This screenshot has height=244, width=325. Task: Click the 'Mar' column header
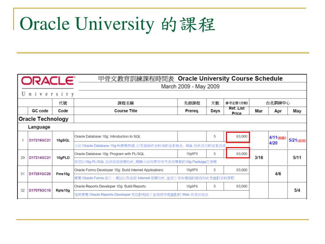pyautogui.click(x=259, y=111)
